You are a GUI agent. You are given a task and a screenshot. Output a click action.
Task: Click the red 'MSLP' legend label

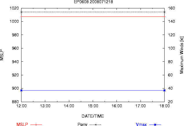tap(22, 124)
